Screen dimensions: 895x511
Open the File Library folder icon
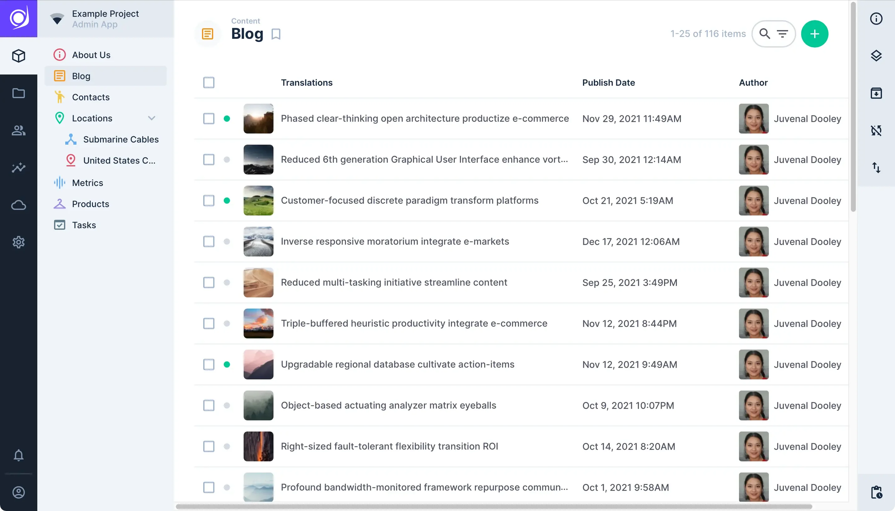(19, 93)
